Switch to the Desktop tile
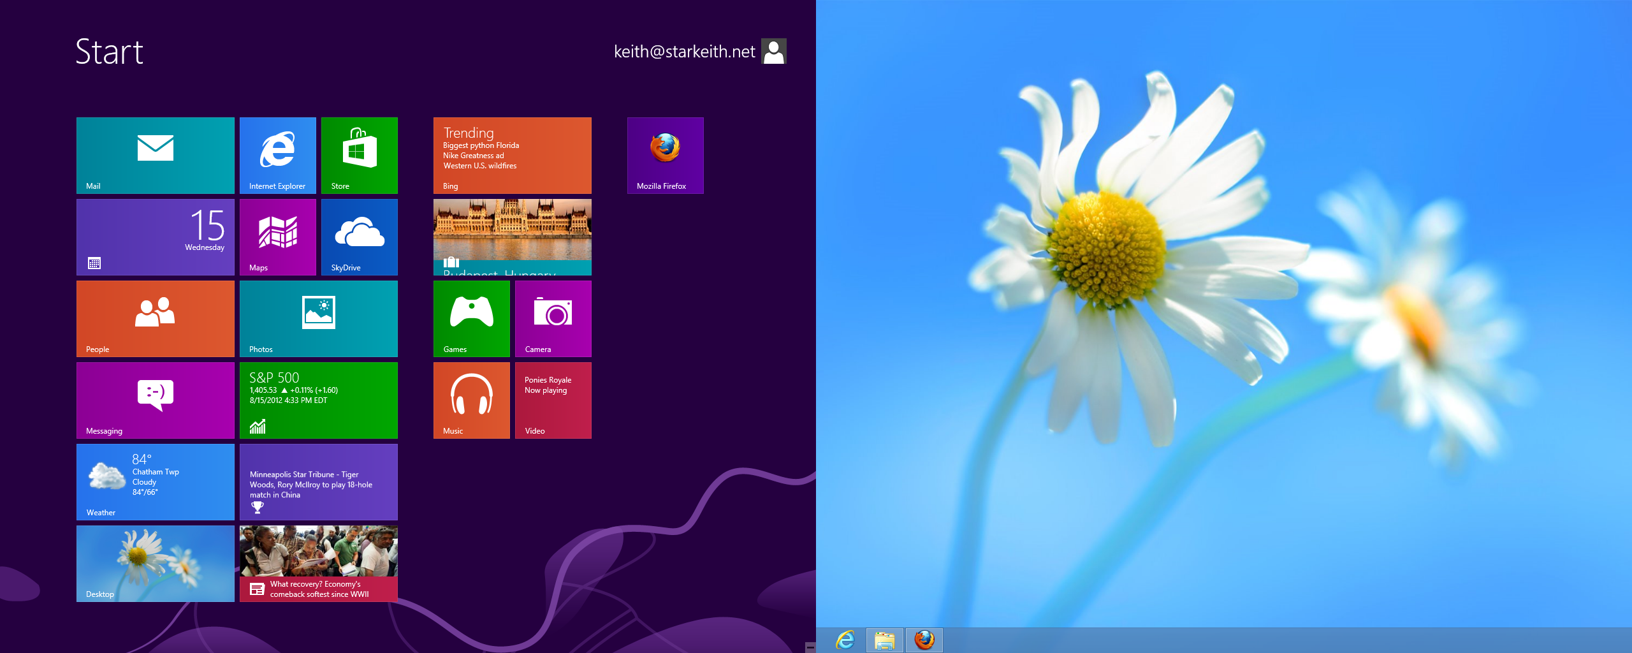Image resolution: width=1632 pixels, height=653 pixels. tap(155, 563)
